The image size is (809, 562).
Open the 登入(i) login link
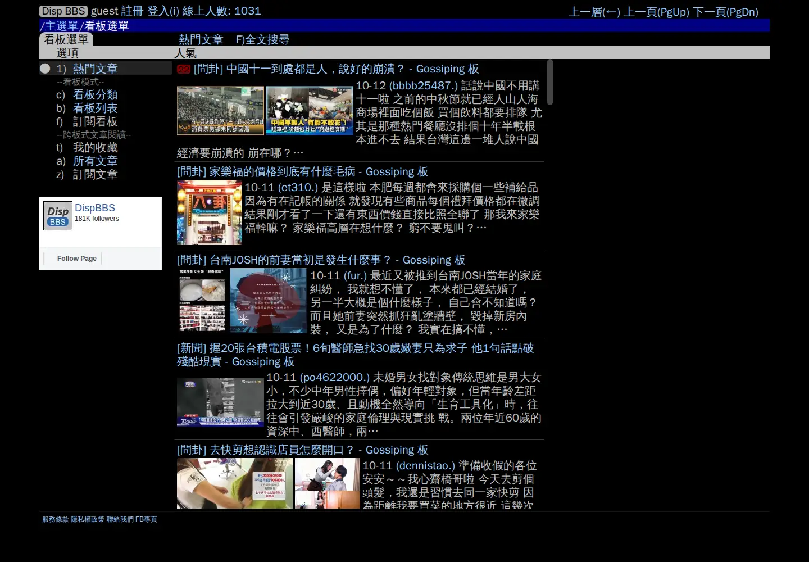click(x=163, y=11)
